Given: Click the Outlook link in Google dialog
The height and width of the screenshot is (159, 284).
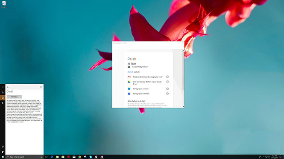Looking at the screenshot, I should pyautogui.click(x=130, y=72).
